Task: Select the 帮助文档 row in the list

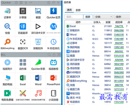Action: pos(98,94)
